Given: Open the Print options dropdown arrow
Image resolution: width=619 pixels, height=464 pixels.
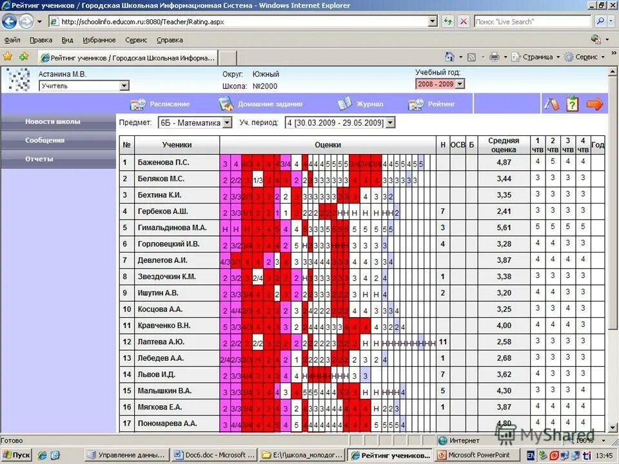Looking at the screenshot, I should click(506, 57).
